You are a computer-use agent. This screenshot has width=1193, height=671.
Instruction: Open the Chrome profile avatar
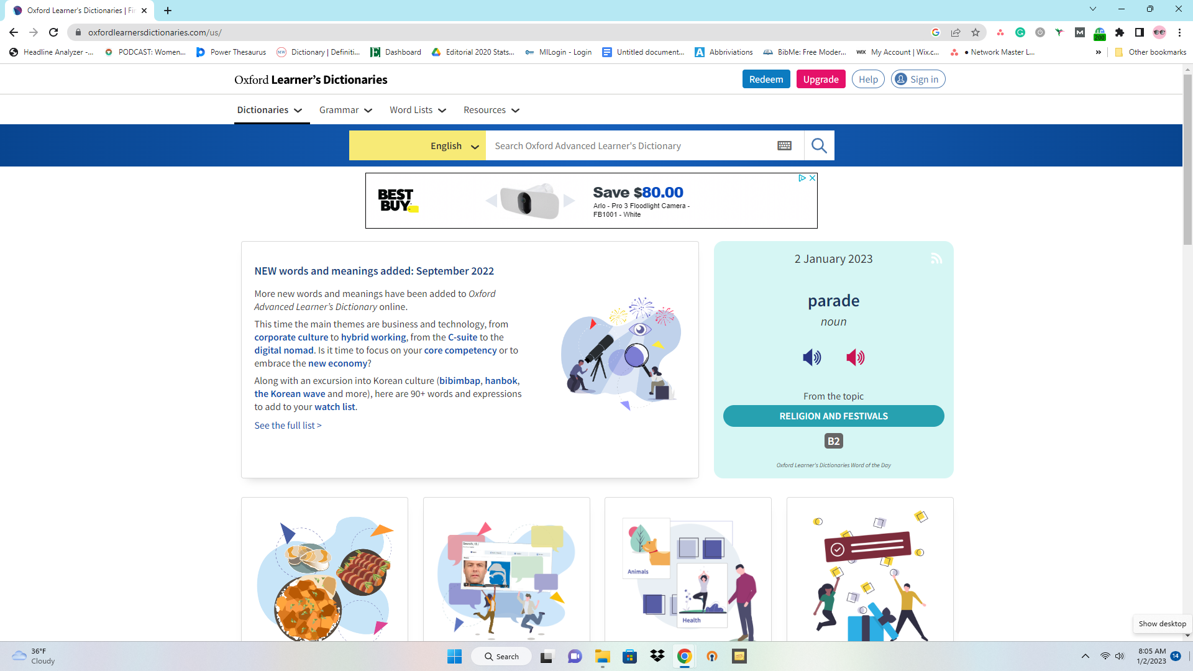1161,32
